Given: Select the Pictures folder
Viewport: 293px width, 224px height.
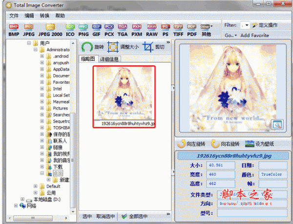Looking at the screenshot, I should [60, 108].
